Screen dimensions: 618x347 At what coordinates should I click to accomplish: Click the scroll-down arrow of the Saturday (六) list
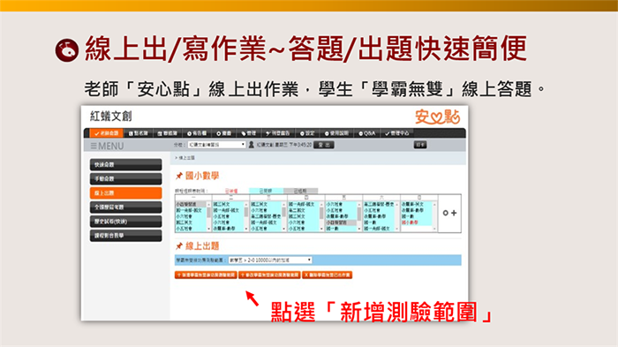(x=396, y=229)
